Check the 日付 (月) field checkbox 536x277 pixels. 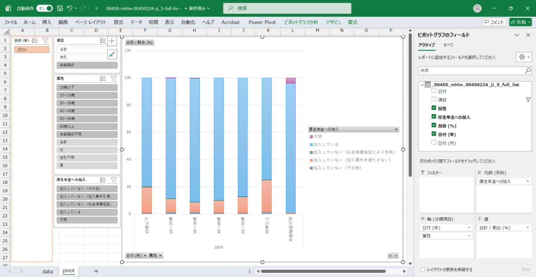tap(434, 143)
